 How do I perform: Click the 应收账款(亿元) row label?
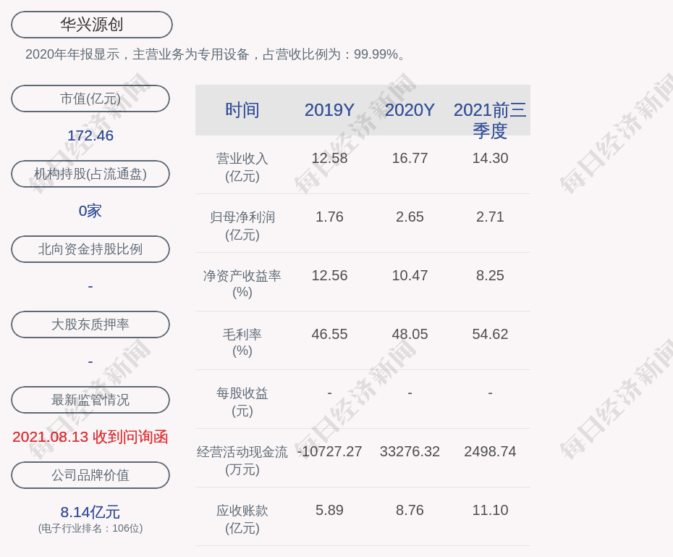[242, 519]
